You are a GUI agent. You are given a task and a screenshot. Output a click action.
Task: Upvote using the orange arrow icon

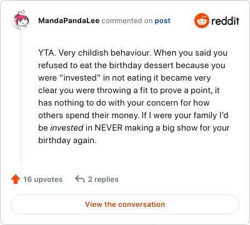tap(16, 179)
